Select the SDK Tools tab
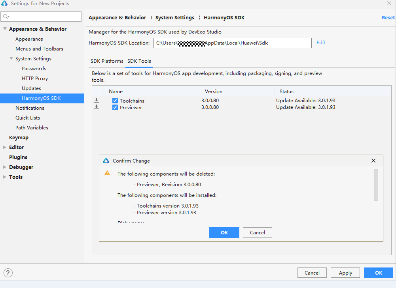The height and width of the screenshot is (288, 396). tap(139, 61)
